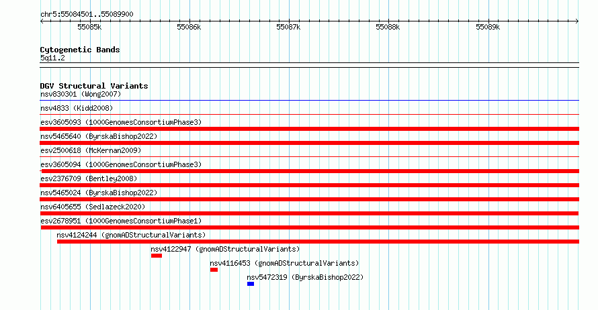Click the red bar under nsv4124244
This screenshot has height=310, width=598.
point(318,242)
